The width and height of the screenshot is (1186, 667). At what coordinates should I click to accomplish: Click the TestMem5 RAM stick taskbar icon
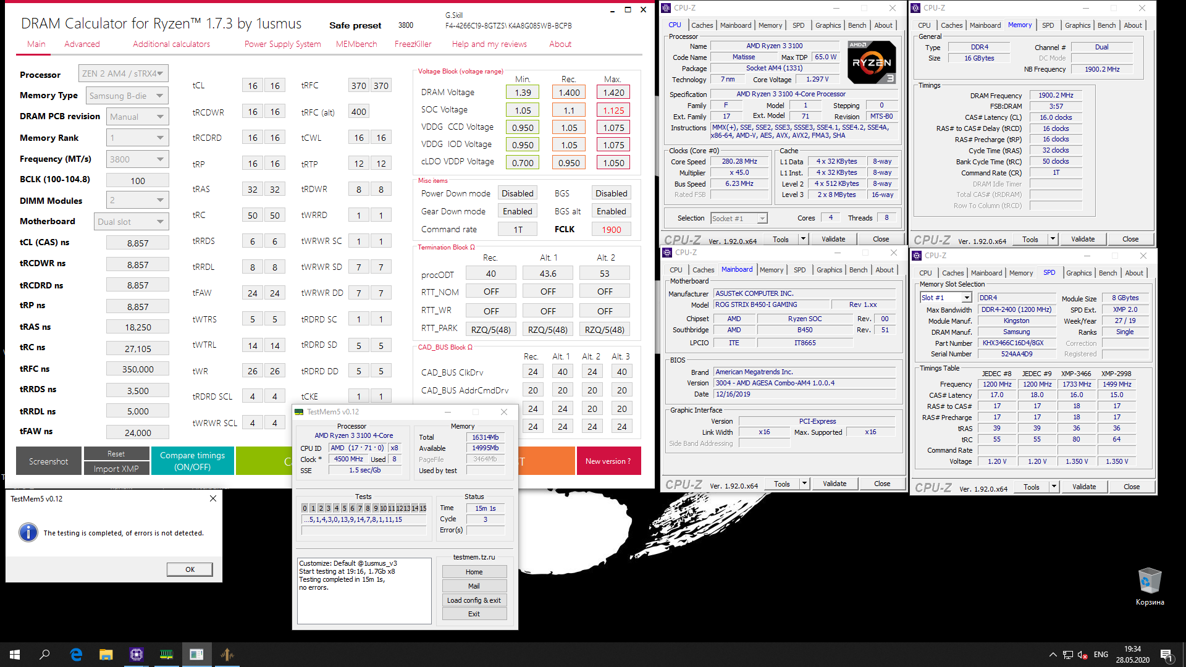167,655
